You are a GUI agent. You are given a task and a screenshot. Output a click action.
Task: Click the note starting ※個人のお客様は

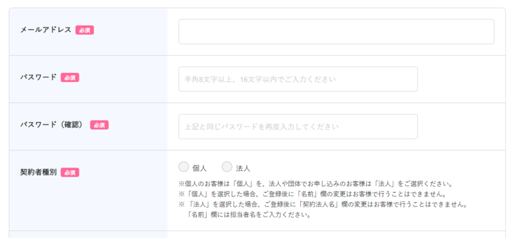[316, 184]
